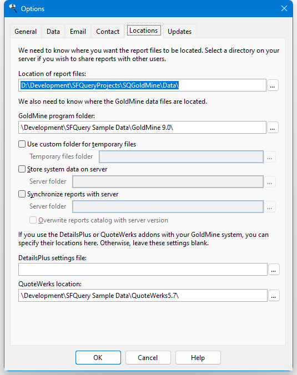Click browse button beside Temporary files folder
297x375 pixels.
(x=270, y=157)
